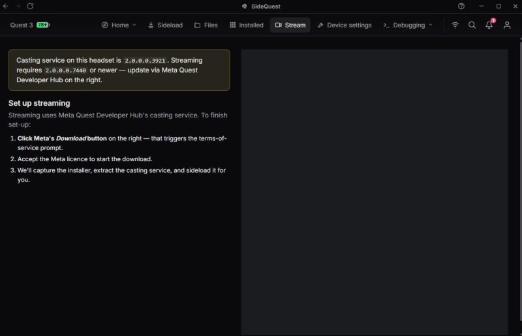Click the empty Meta Developer Hub panel

(x=375, y=192)
